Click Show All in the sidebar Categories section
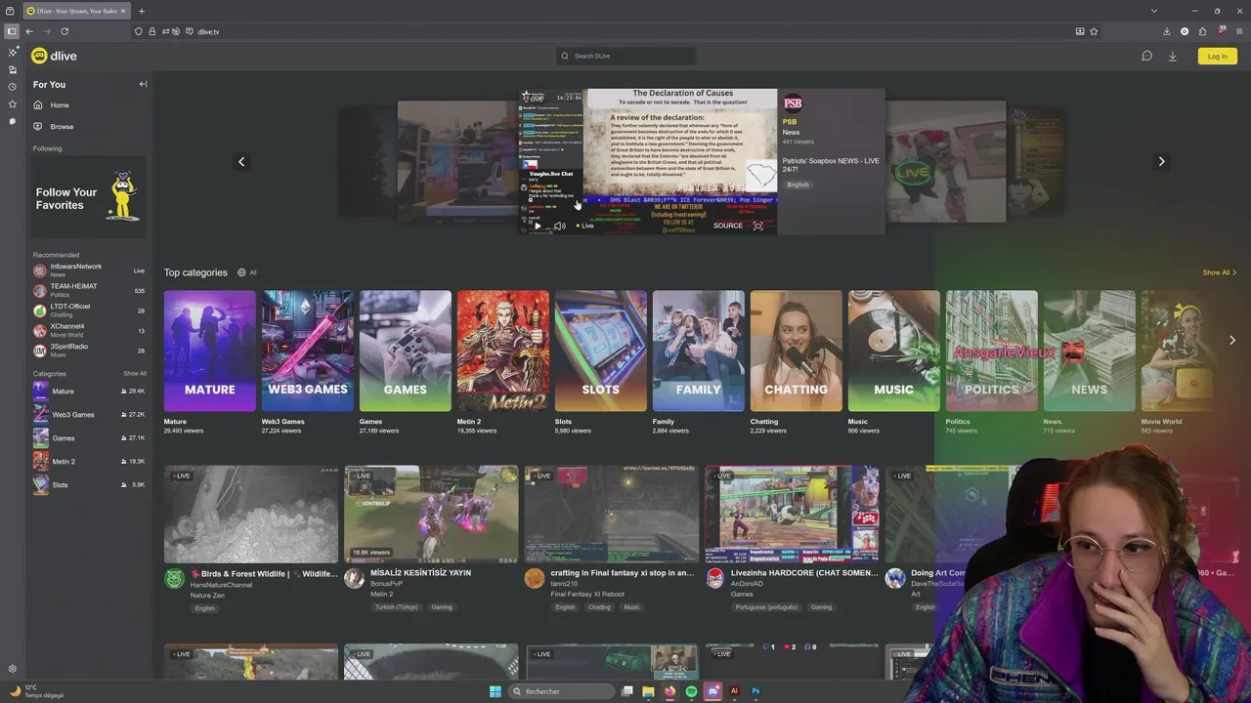The image size is (1251, 703). click(135, 374)
